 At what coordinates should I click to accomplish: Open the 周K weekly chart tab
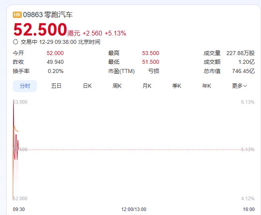click(x=117, y=86)
